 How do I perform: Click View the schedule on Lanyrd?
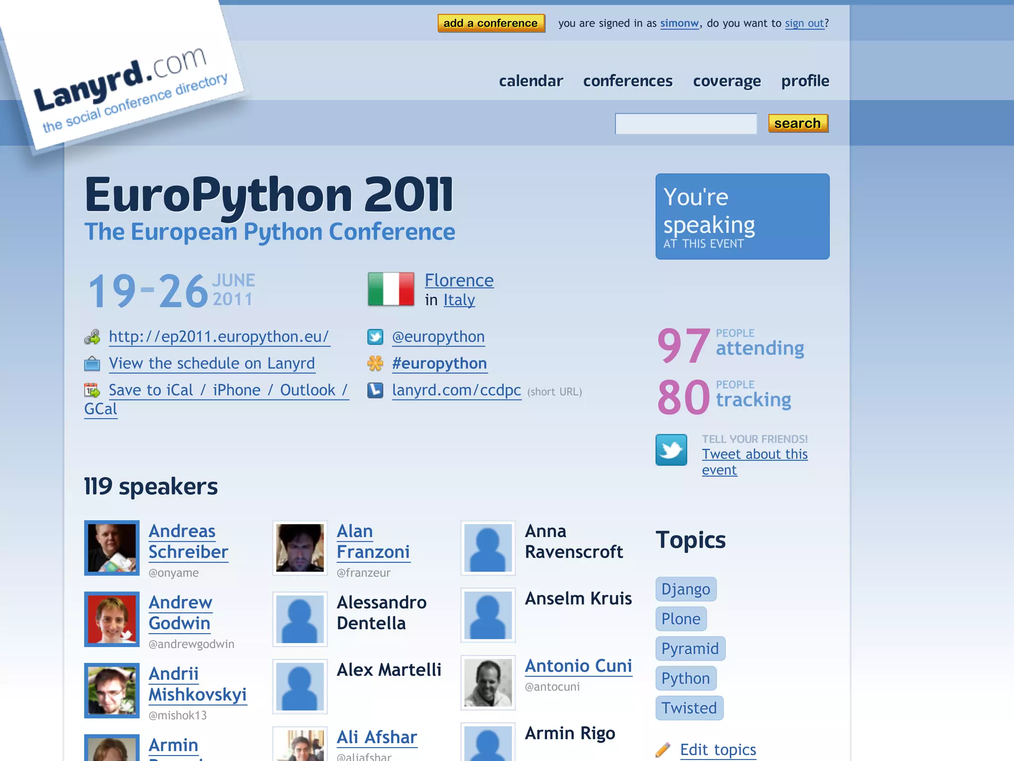point(212,364)
